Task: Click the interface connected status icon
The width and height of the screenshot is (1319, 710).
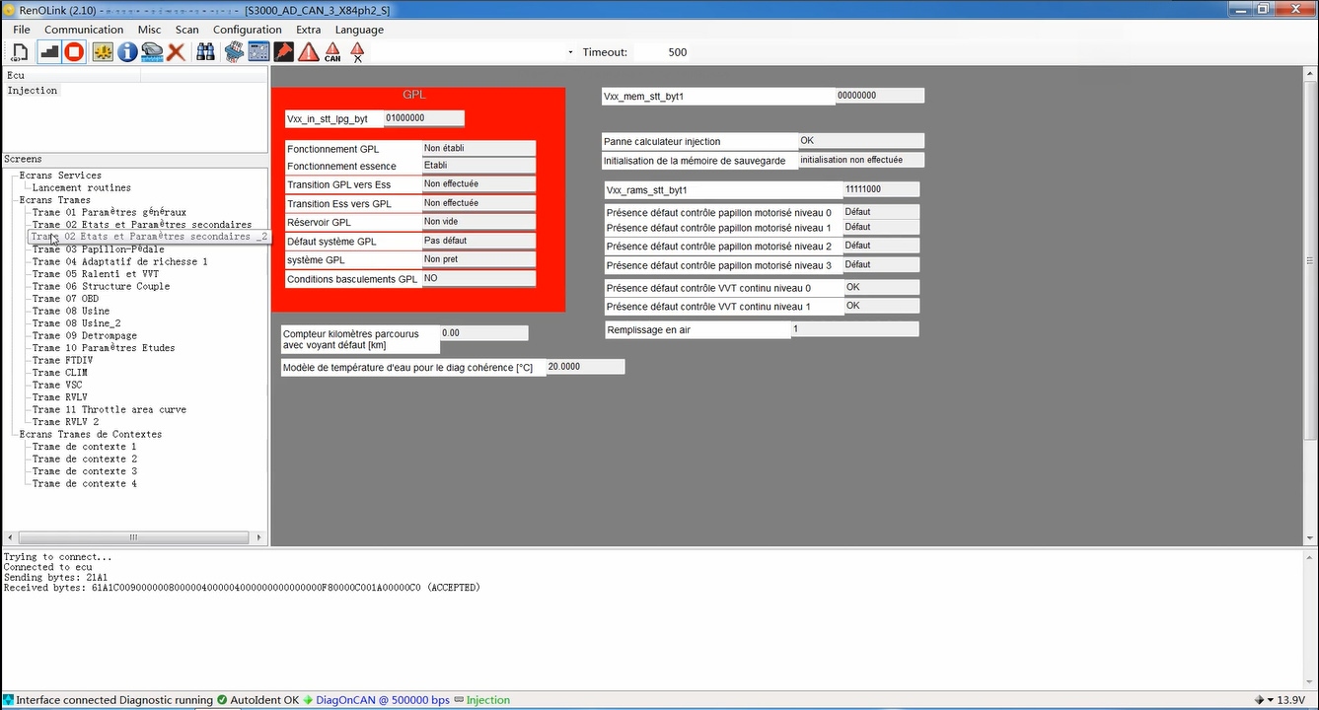Action: point(9,700)
